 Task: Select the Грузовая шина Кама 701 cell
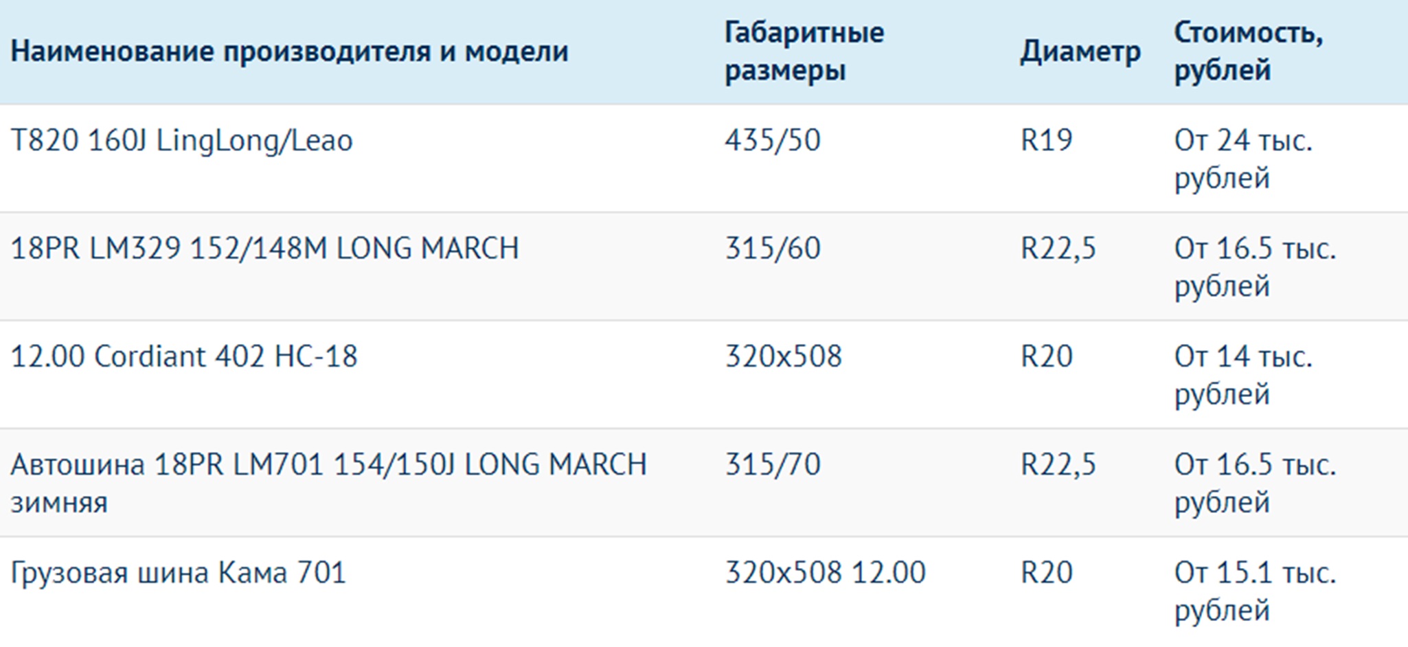click(179, 573)
